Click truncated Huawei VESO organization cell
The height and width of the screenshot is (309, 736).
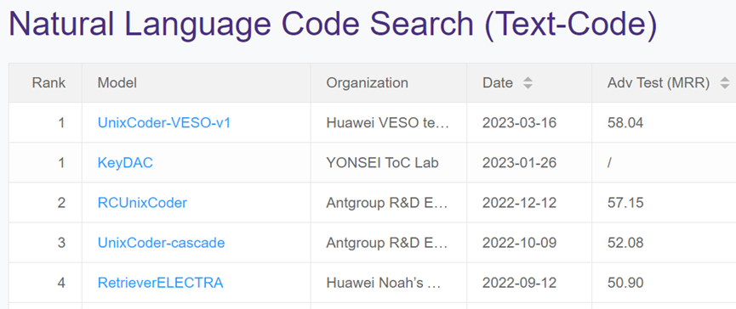pyautogui.click(x=388, y=122)
